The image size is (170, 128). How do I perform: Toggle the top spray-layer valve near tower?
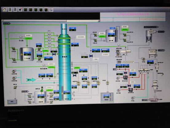49,33
